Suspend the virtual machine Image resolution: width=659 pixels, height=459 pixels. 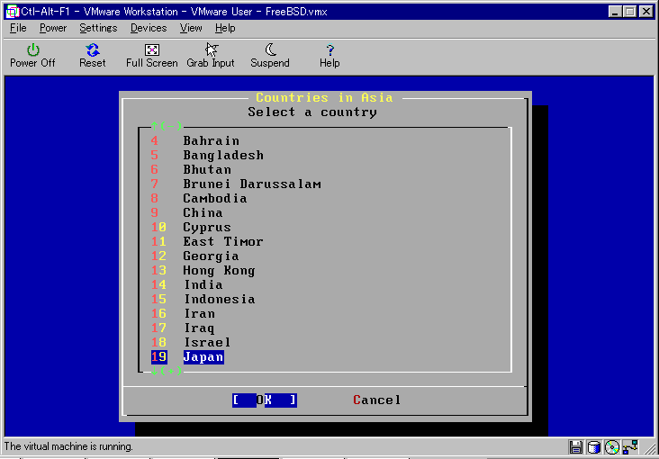(x=270, y=56)
